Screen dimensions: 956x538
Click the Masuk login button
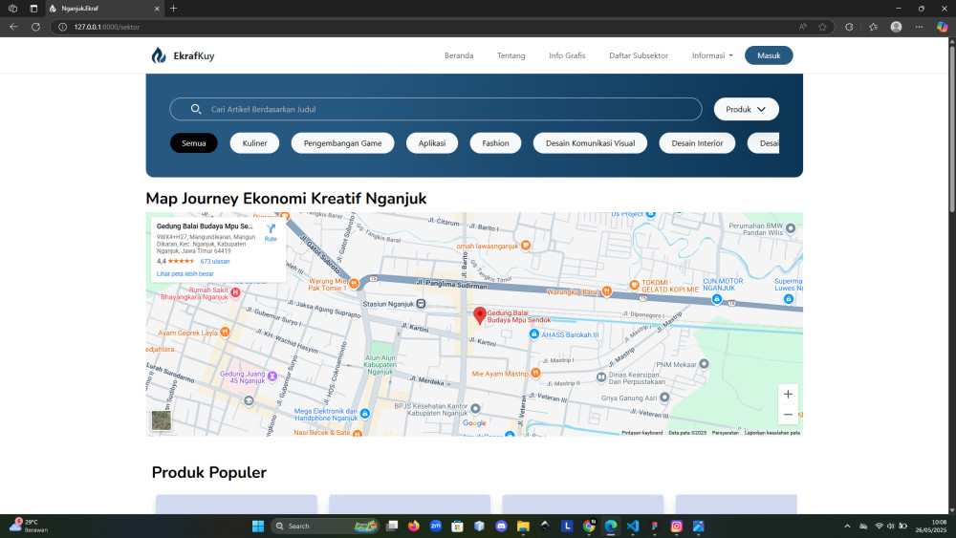(x=769, y=55)
